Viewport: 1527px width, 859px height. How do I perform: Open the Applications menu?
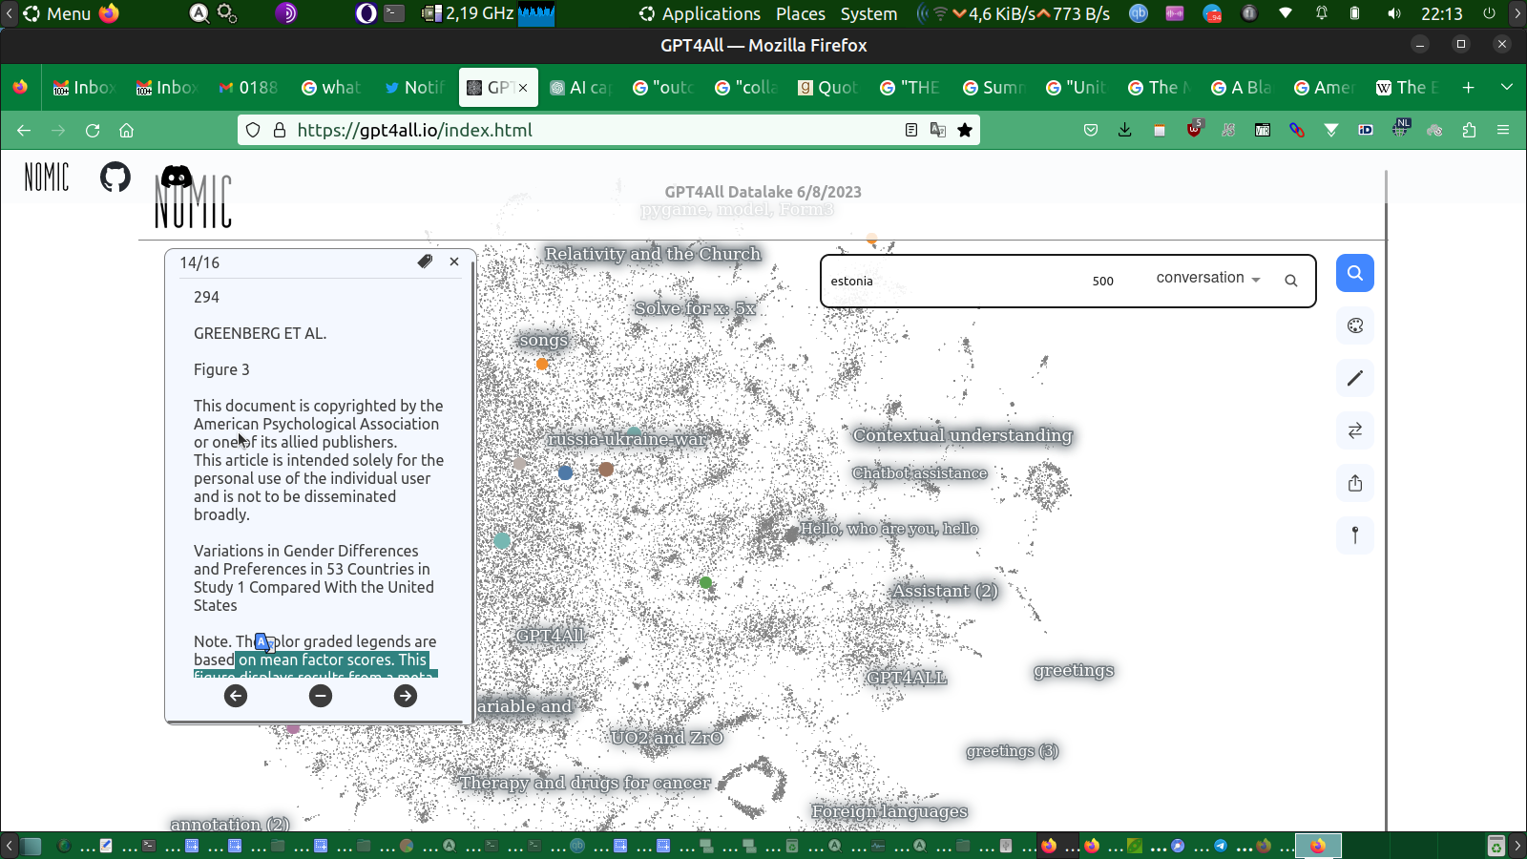click(x=701, y=13)
